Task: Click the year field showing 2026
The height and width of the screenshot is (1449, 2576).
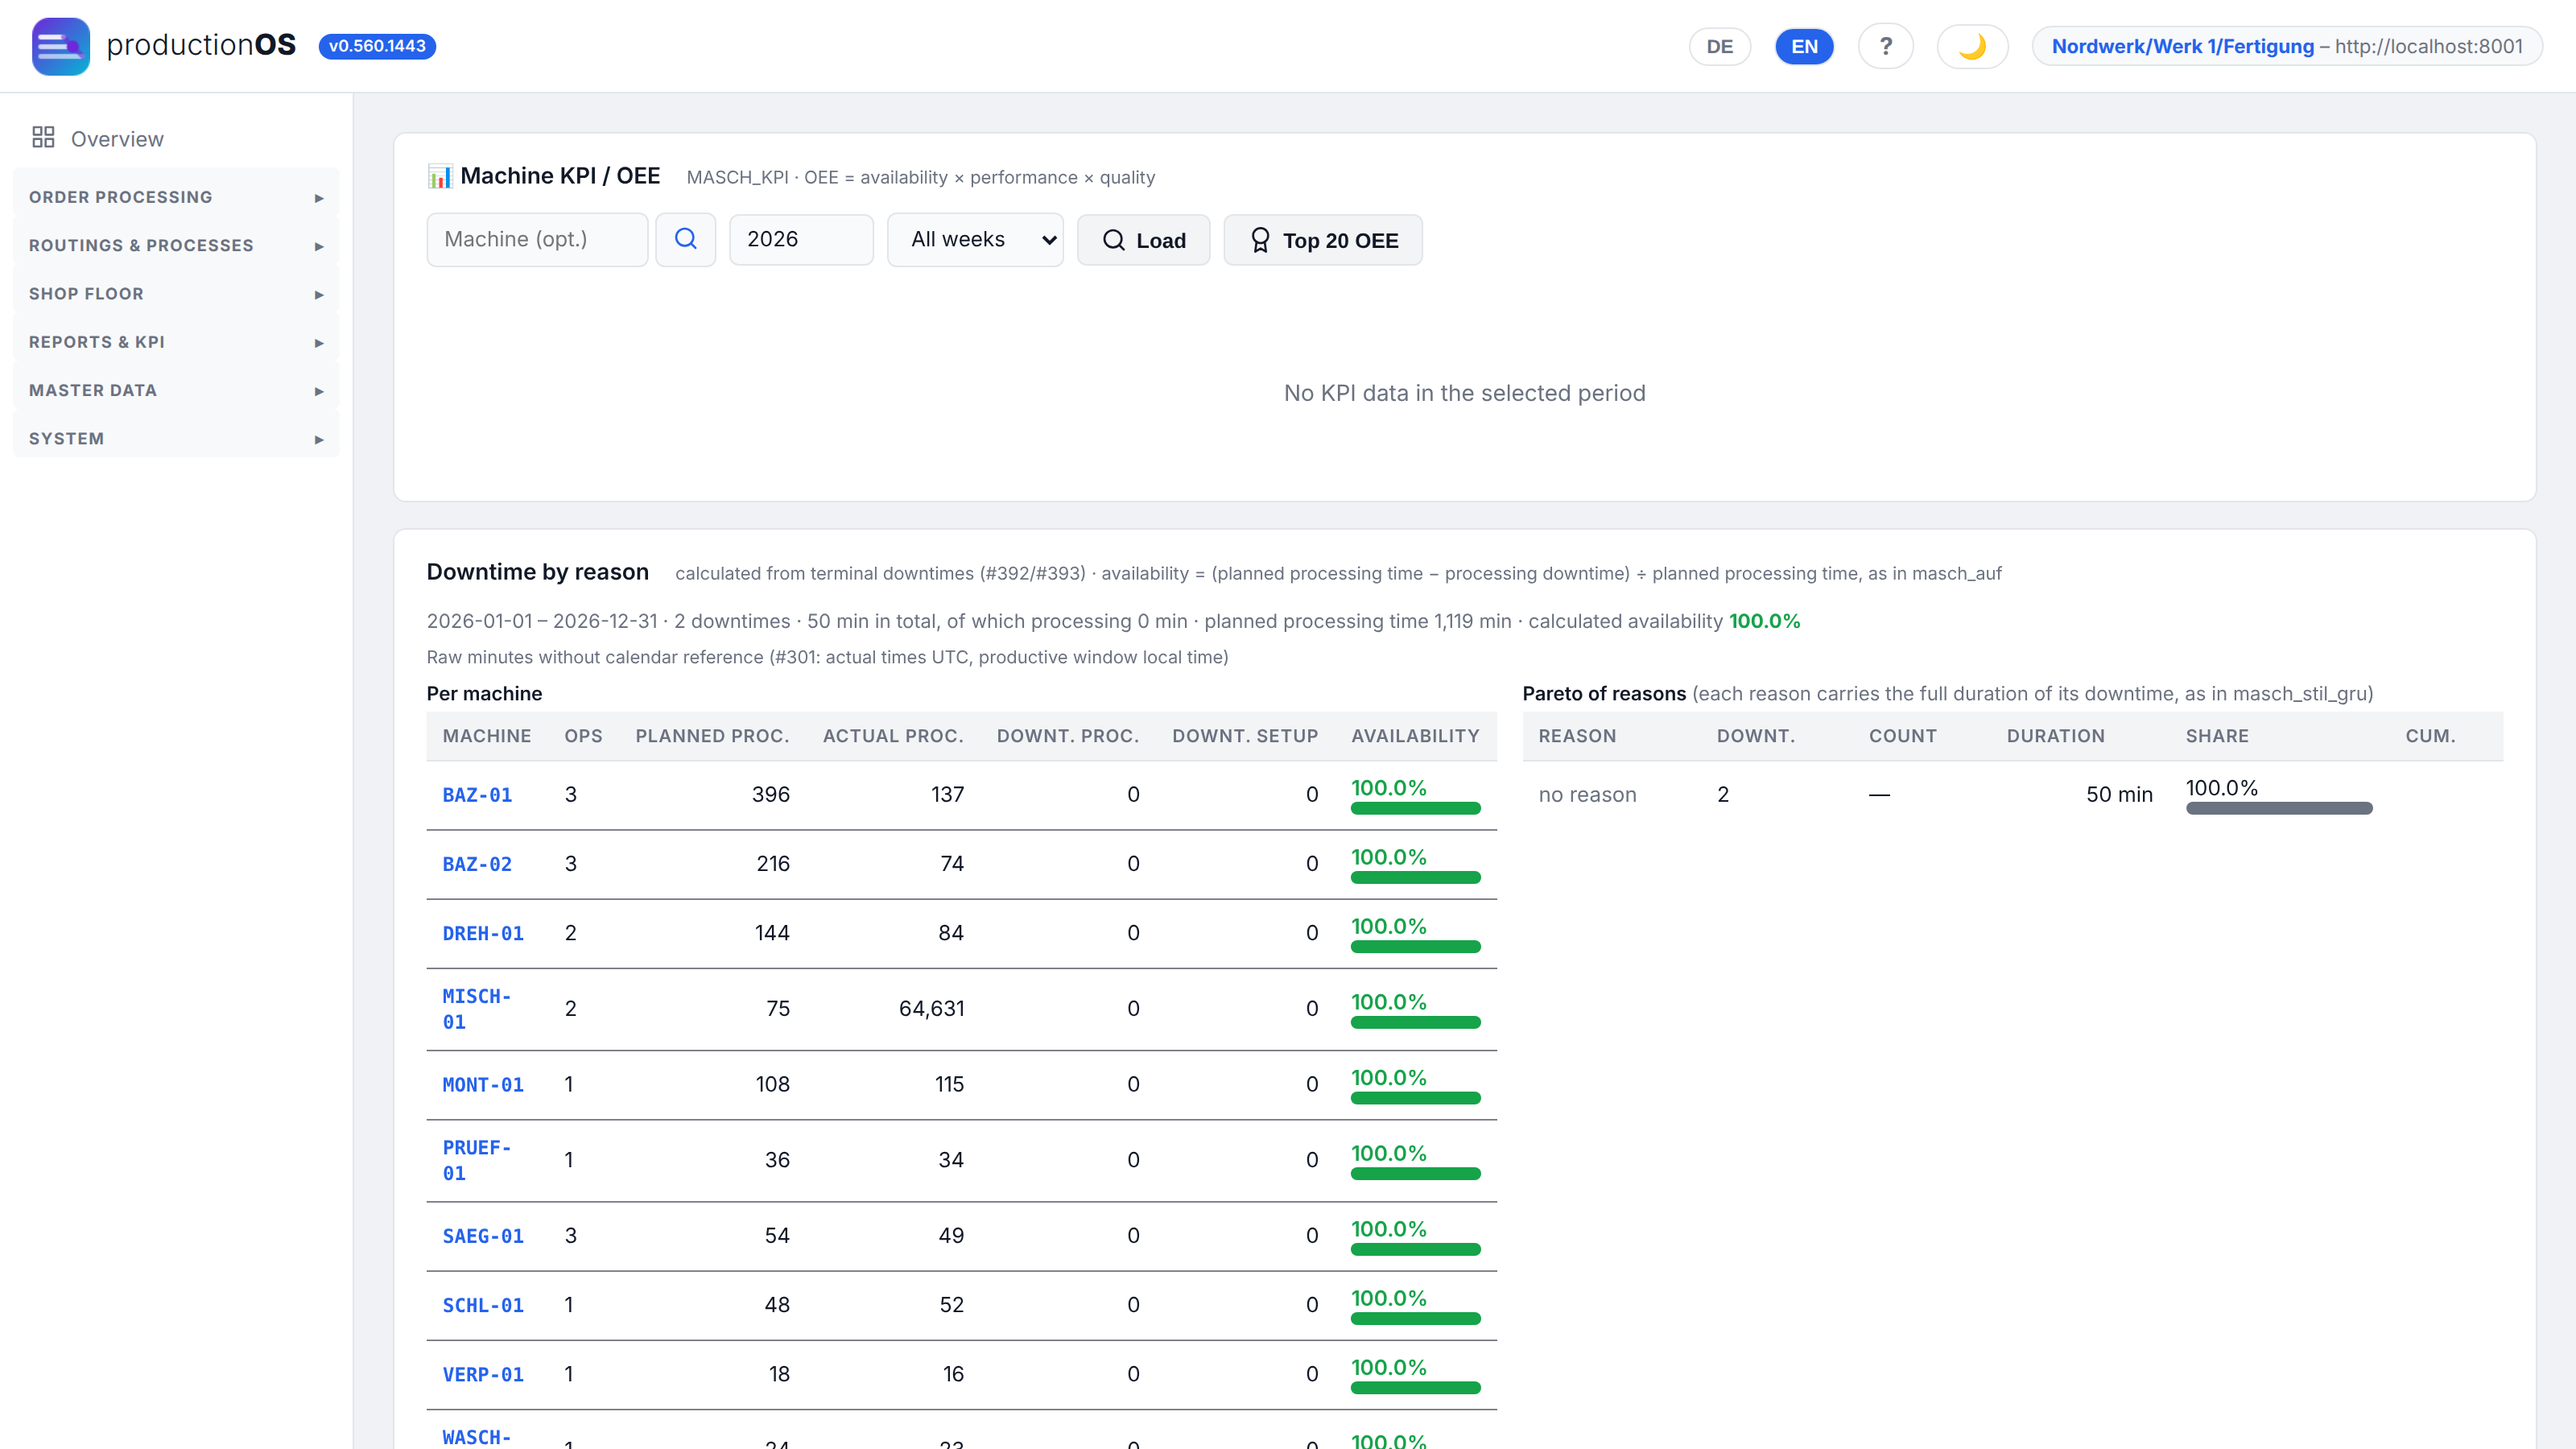Action: 801,239
